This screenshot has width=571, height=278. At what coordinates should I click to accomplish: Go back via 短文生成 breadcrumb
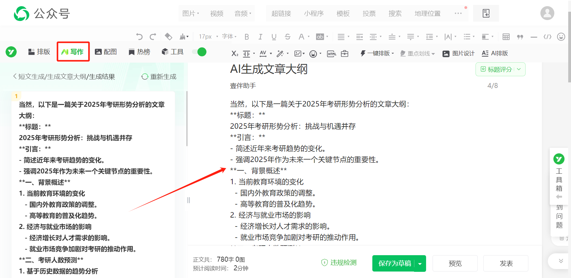(x=31, y=77)
